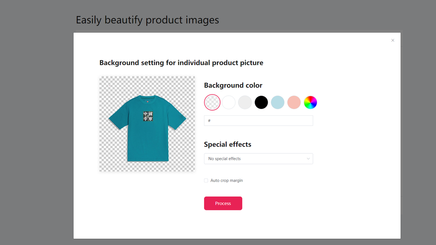Screen dimensions: 436x245
Task: Click the Background setting dialog title
Action: click(181, 63)
